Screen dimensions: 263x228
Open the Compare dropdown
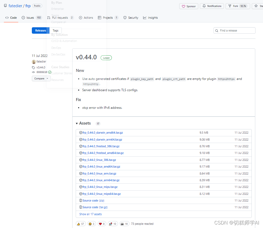click(41, 78)
